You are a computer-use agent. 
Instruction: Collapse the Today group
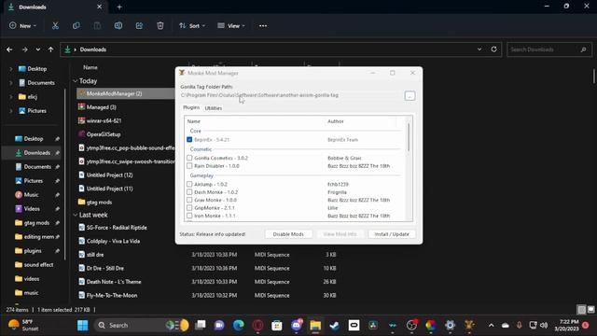tap(76, 81)
